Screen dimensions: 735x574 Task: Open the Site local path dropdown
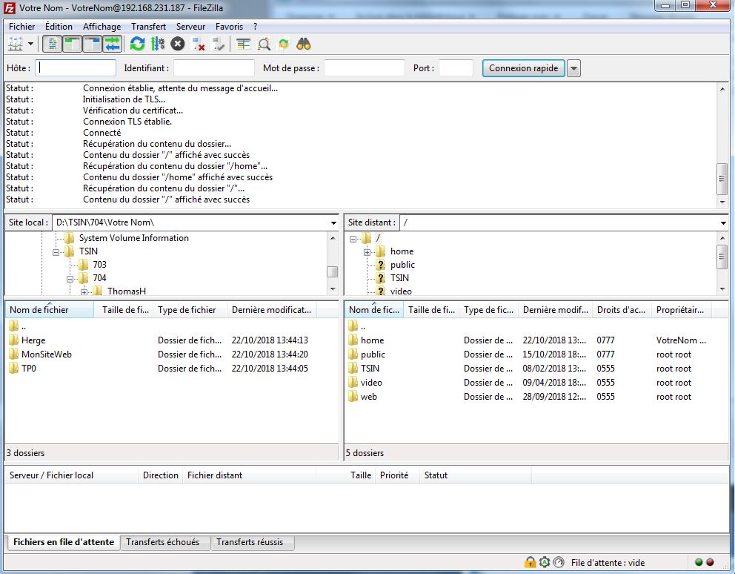(333, 222)
